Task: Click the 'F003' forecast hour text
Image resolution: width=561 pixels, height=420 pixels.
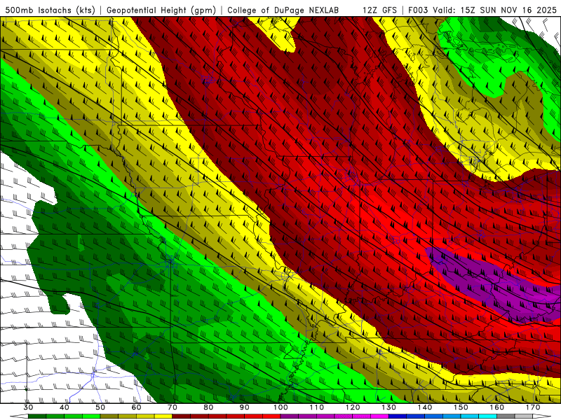Action: pos(419,10)
